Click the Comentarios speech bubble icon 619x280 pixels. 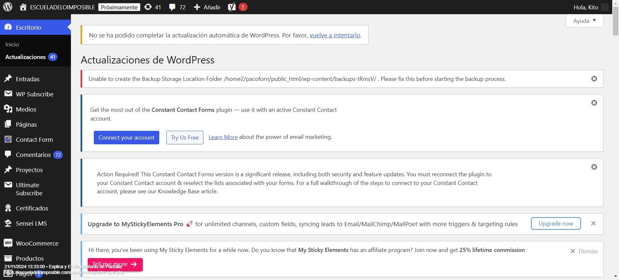pos(8,154)
